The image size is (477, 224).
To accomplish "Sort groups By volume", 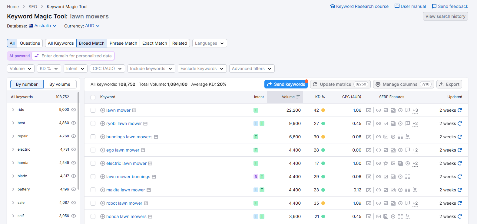I will [x=60, y=84].
